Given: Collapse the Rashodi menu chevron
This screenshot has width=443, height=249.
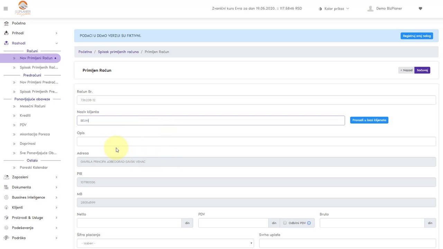Looking at the screenshot, I should click(x=56, y=43).
